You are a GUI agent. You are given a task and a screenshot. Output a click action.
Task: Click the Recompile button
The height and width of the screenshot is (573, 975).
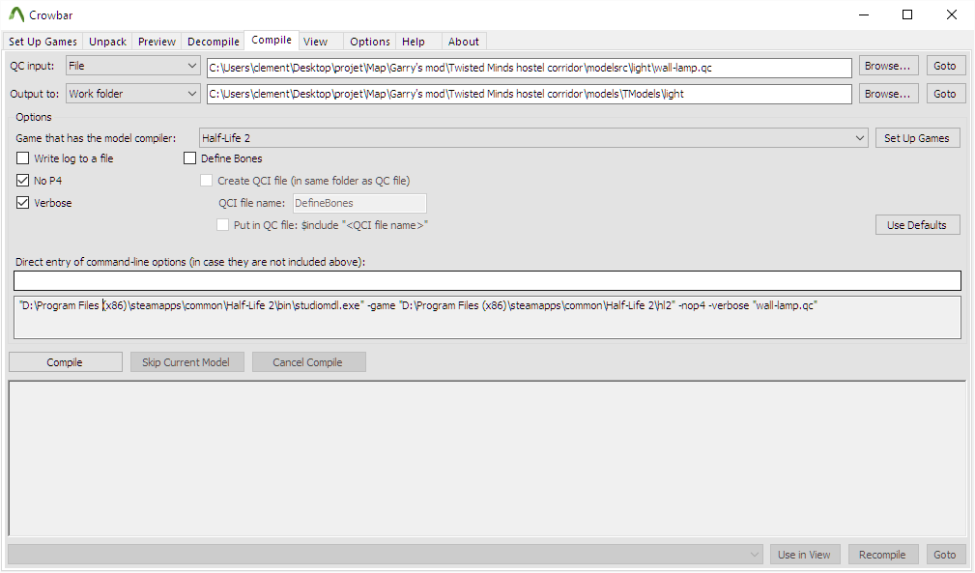coord(882,555)
